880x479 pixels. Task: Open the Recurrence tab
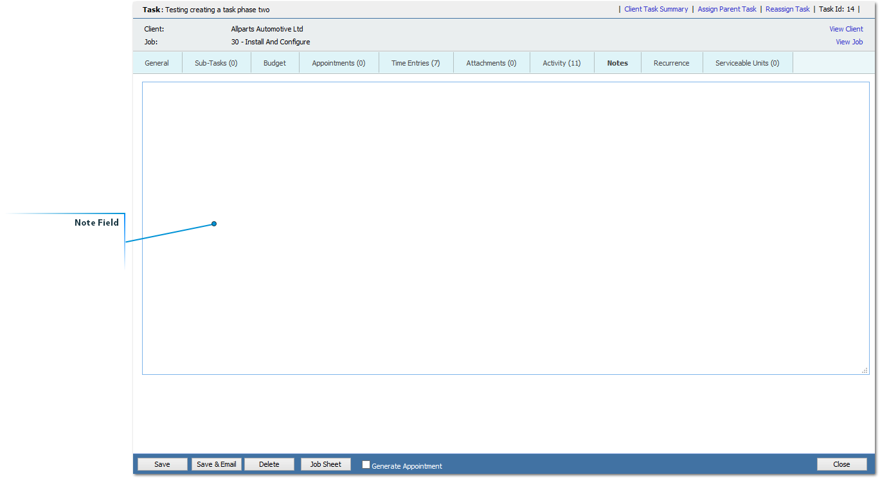click(x=672, y=63)
